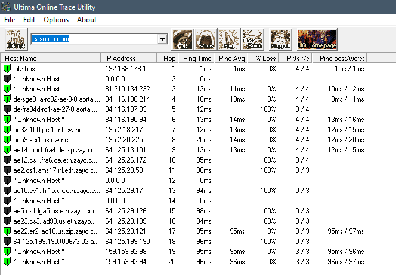Click 98ms ping time at hop 15
396x275 pixels.
click(x=204, y=211)
